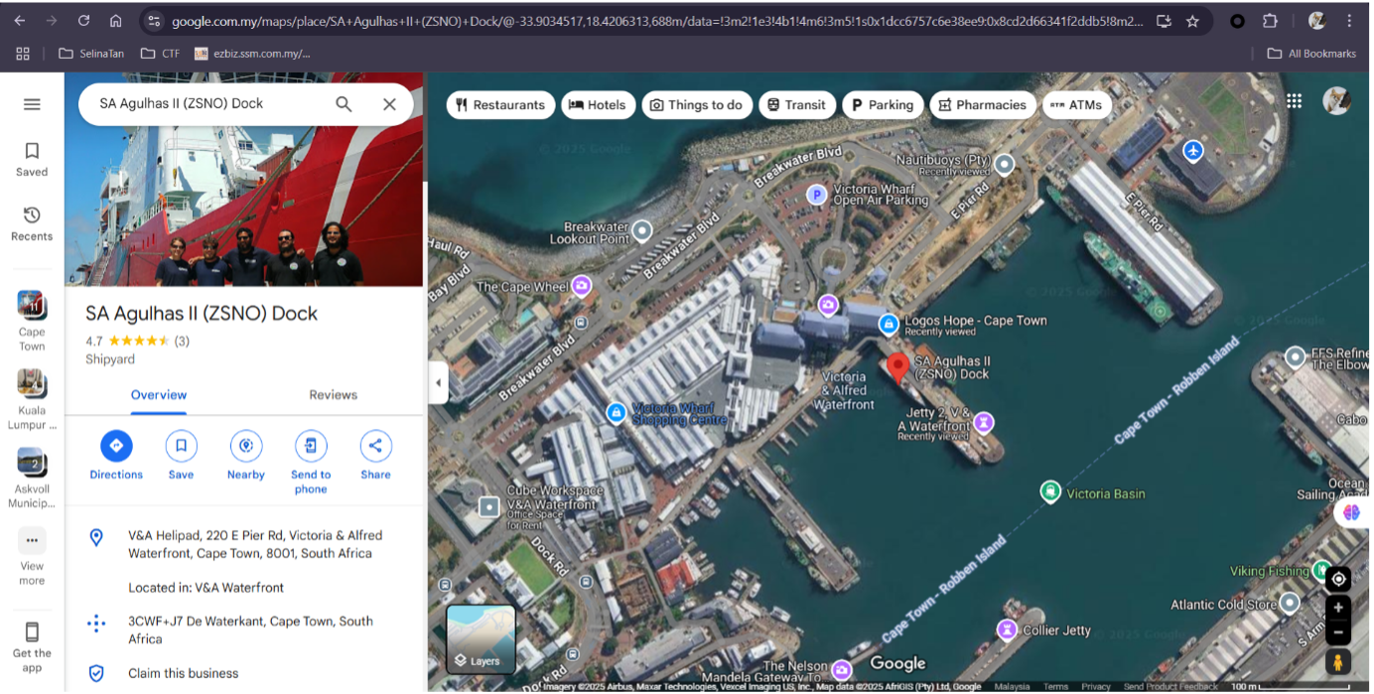Open the Google apps grid icon
Screen dimensions: 1374x694
click(x=1294, y=100)
